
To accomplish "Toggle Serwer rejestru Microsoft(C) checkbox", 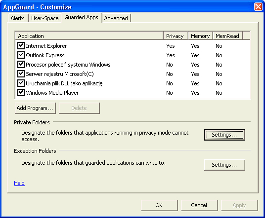I will tap(21, 74).
